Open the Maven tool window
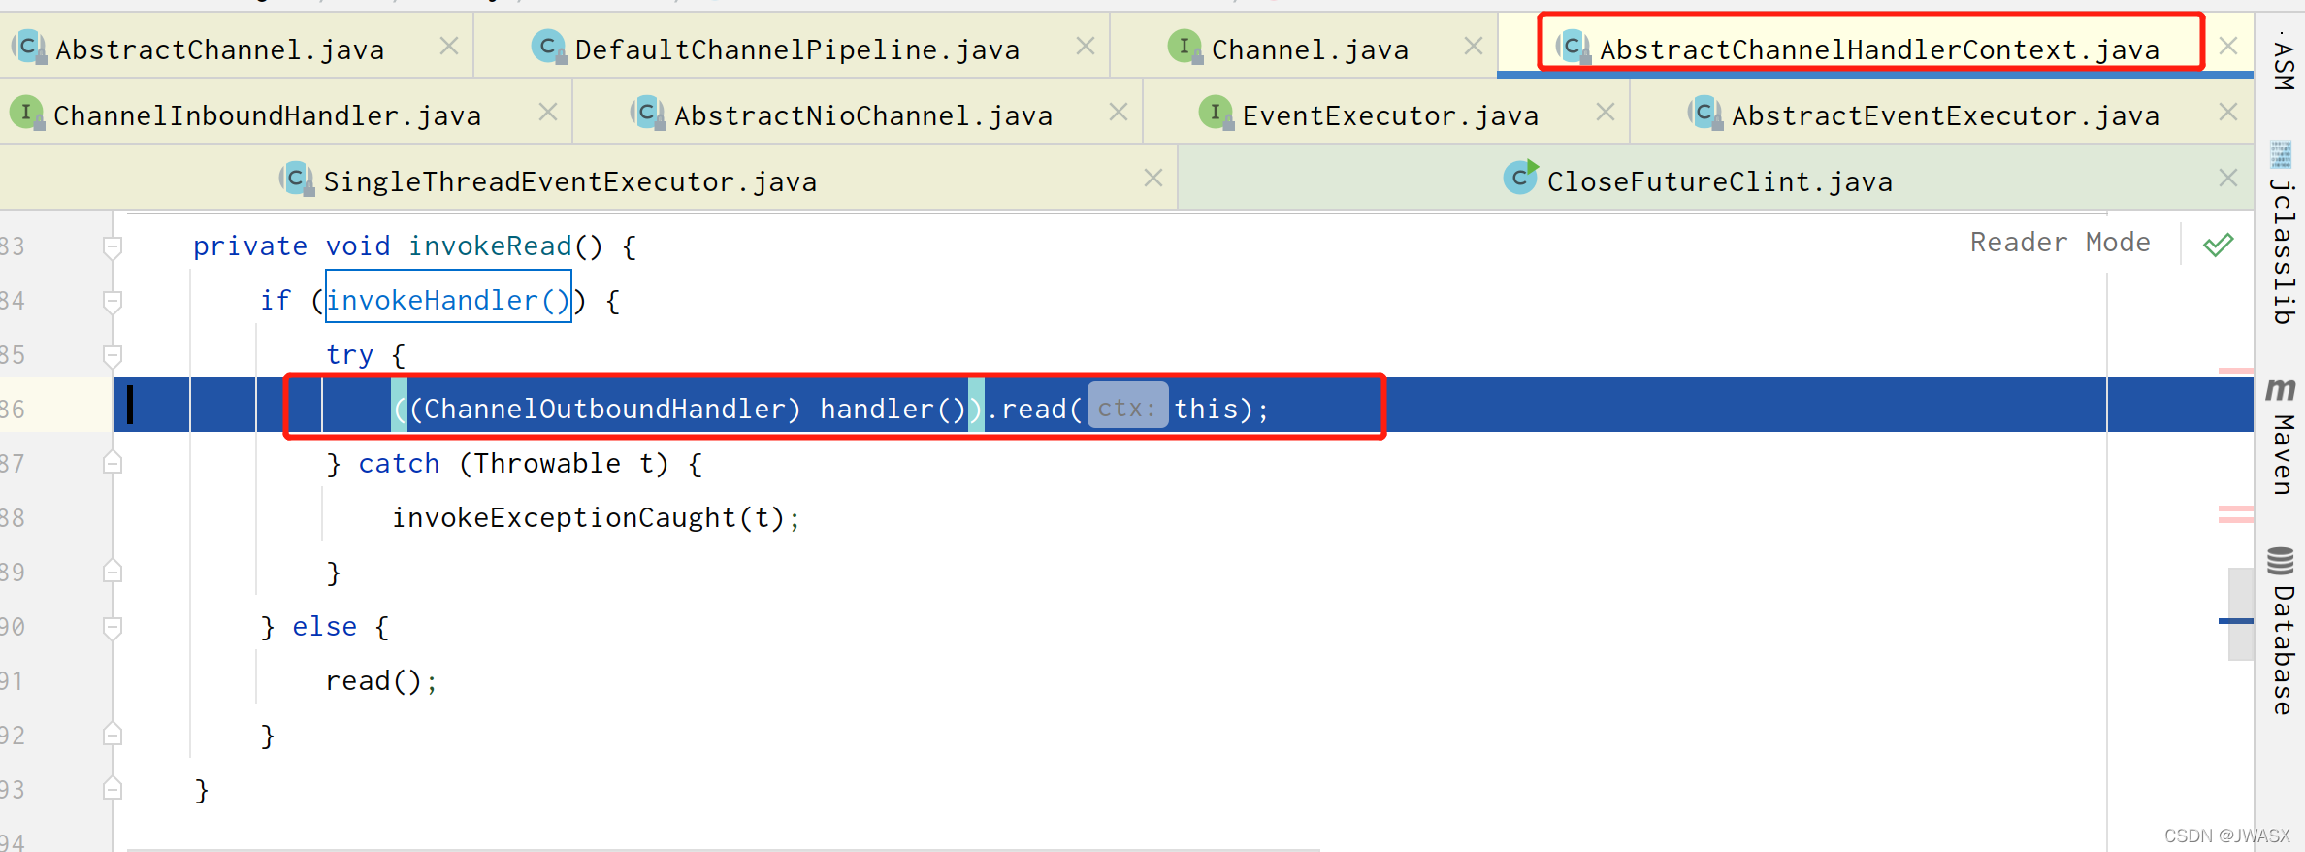 [2282, 437]
